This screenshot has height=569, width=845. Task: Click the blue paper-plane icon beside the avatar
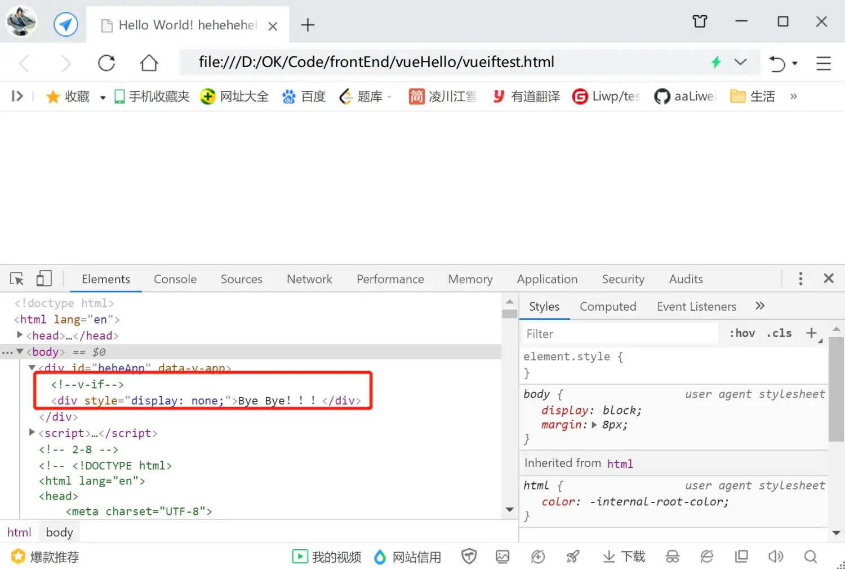(x=66, y=25)
